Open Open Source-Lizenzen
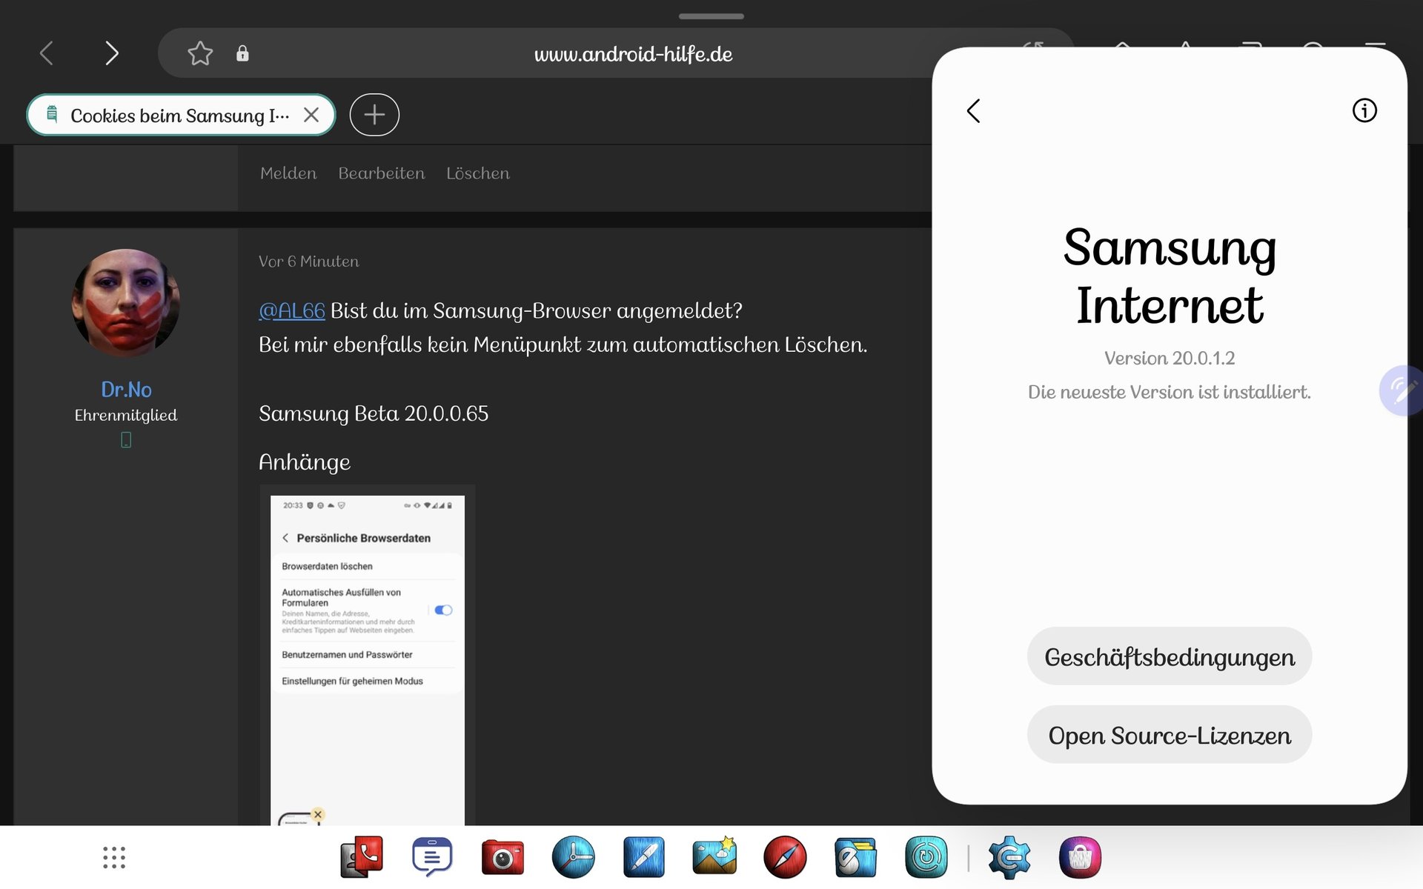 tap(1170, 735)
